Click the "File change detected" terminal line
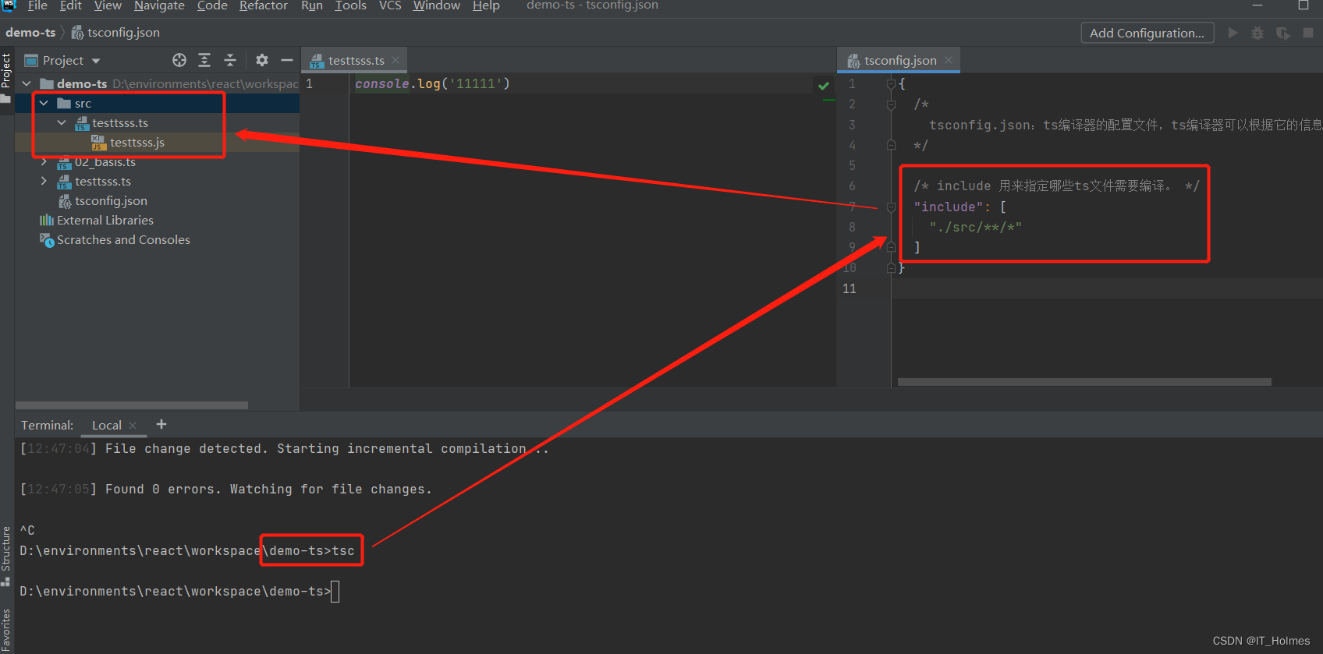1323x654 pixels. tap(285, 448)
